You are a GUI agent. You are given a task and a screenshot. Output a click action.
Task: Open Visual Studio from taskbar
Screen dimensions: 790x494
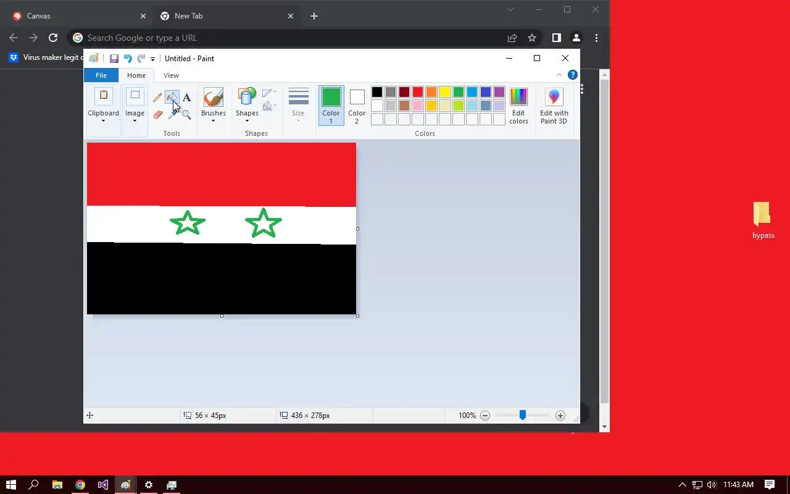103,485
